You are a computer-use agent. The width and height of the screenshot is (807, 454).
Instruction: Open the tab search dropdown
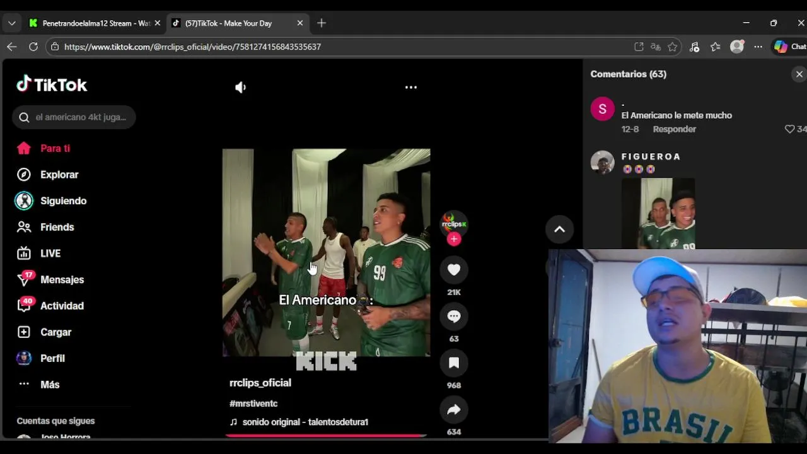click(11, 23)
